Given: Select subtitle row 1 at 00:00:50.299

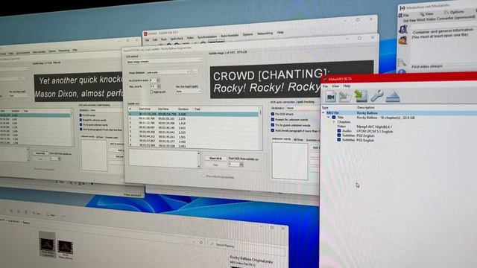Looking at the screenshot, I should coord(194,114).
